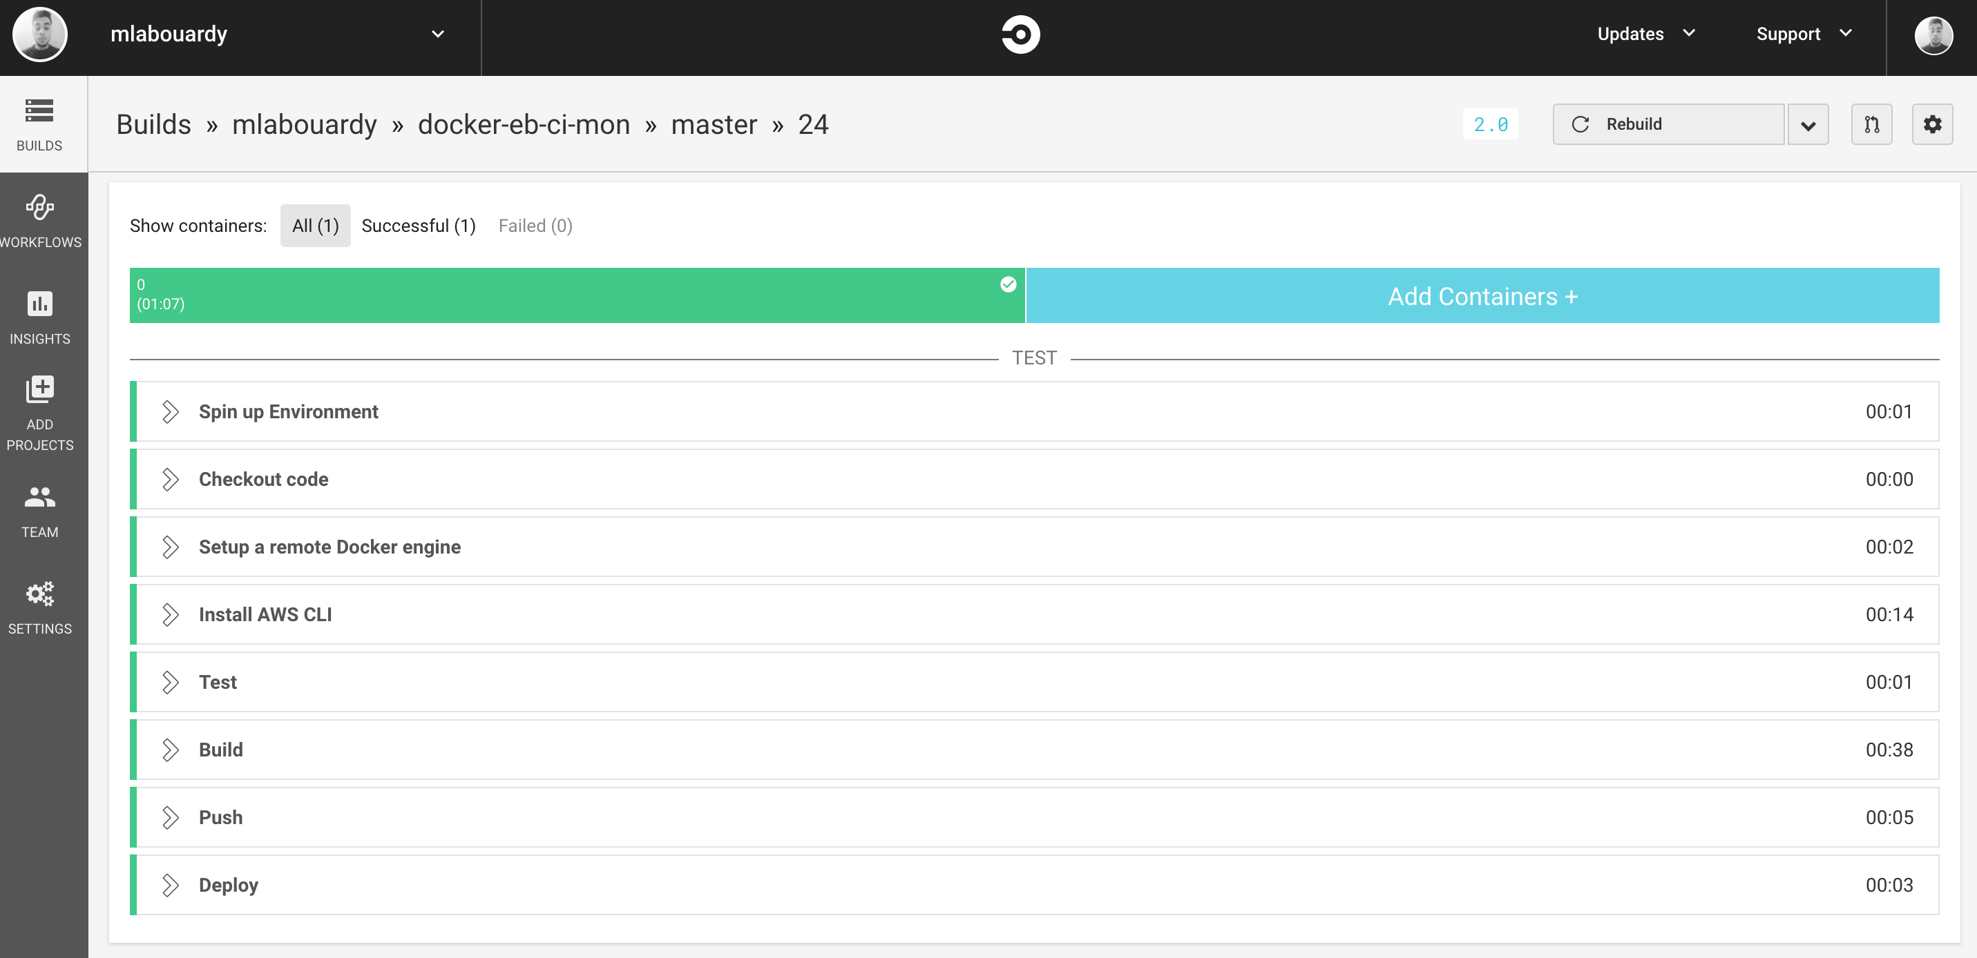This screenshot has height=958, width=1977.
Task: Expand the Push step
Action: pyautogui.click(x=1034, y=817)
